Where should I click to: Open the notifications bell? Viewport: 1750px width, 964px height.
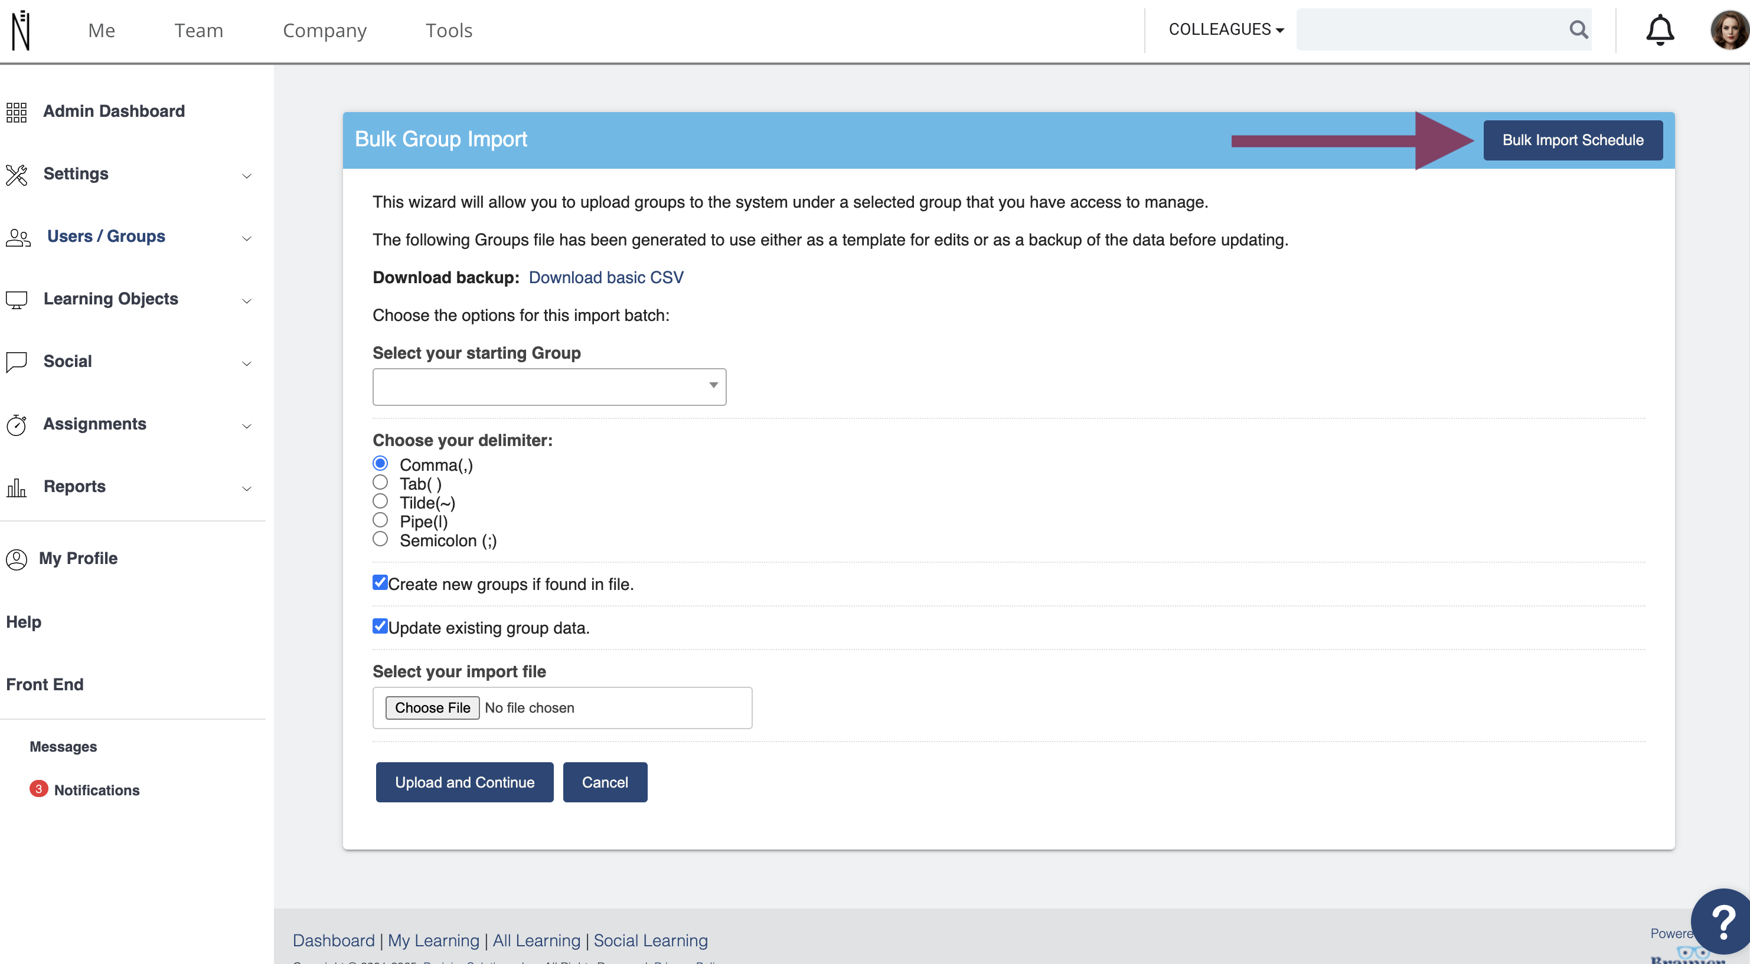(1660, 30)
